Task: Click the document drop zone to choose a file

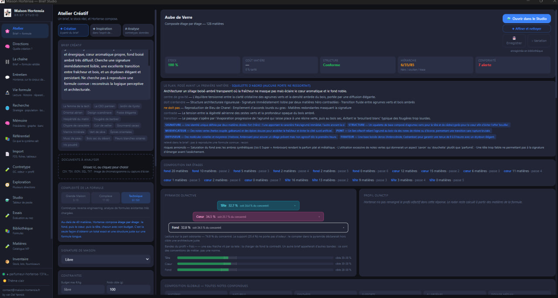Action: 105,166
